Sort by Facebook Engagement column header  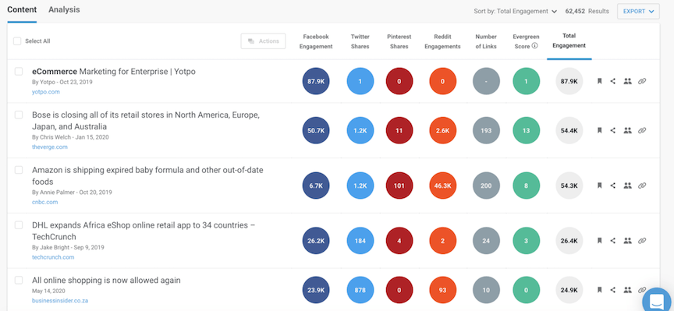click(316, 41)
